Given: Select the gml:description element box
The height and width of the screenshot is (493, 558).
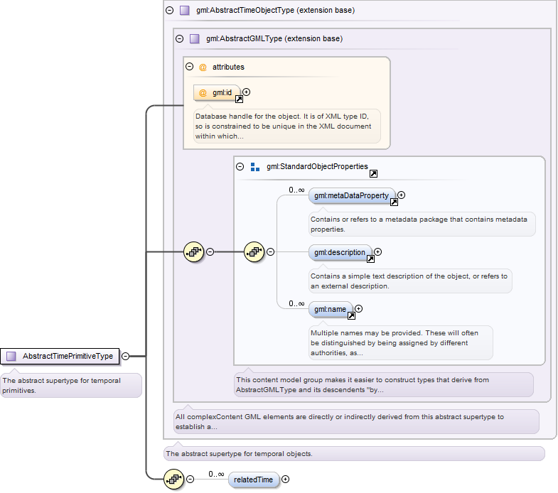Looking at the screenshot, I should point(340,253).
